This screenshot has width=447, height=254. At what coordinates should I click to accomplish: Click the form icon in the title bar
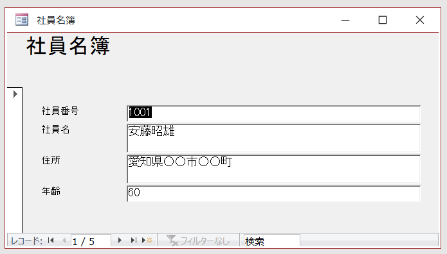(x=22, y=20)
